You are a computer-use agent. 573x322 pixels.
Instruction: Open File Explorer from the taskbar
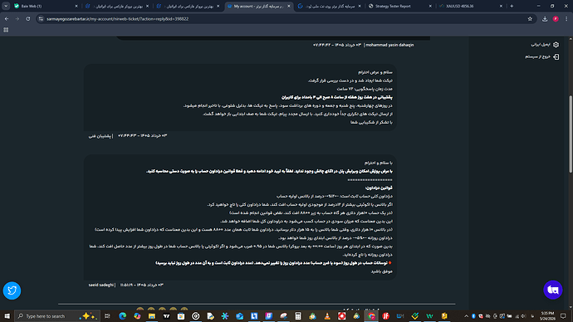tap(152, 316)
